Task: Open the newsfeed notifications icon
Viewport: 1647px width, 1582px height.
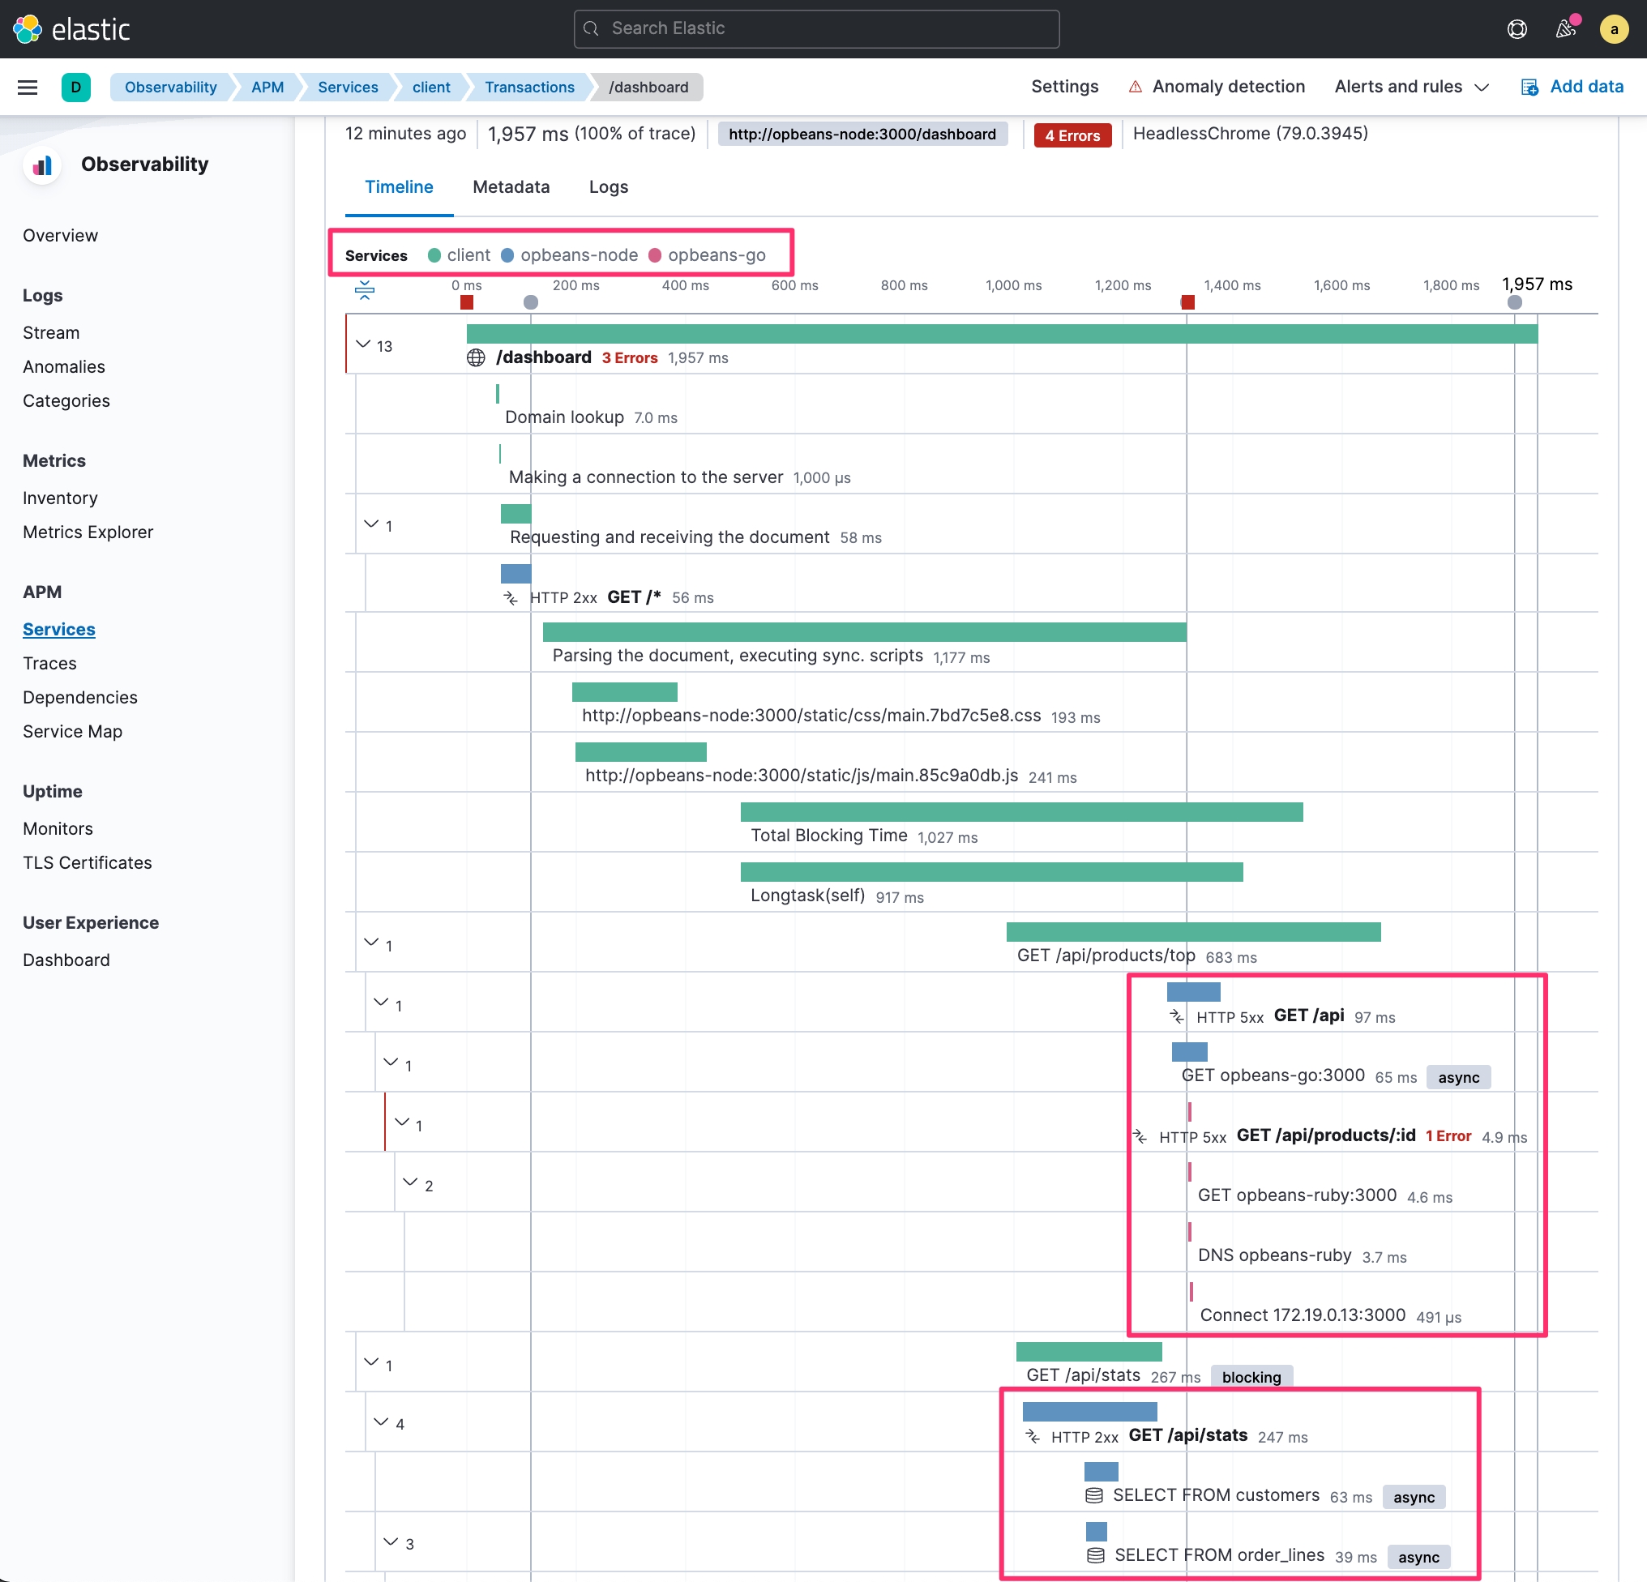Action: click(x=1564, y=29)
